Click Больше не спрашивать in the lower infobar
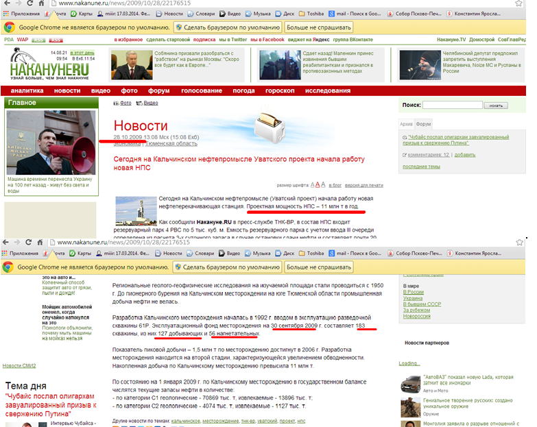 click(319, 267)
